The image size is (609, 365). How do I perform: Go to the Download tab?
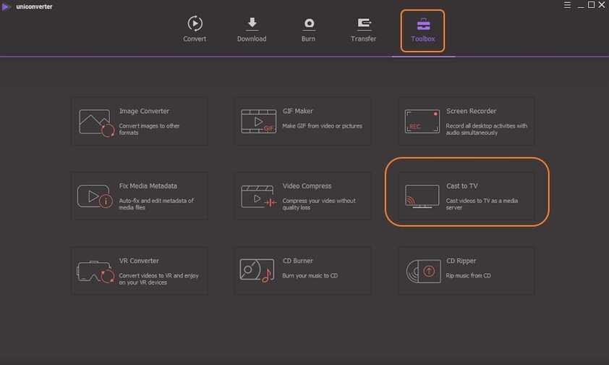point(252,30)
